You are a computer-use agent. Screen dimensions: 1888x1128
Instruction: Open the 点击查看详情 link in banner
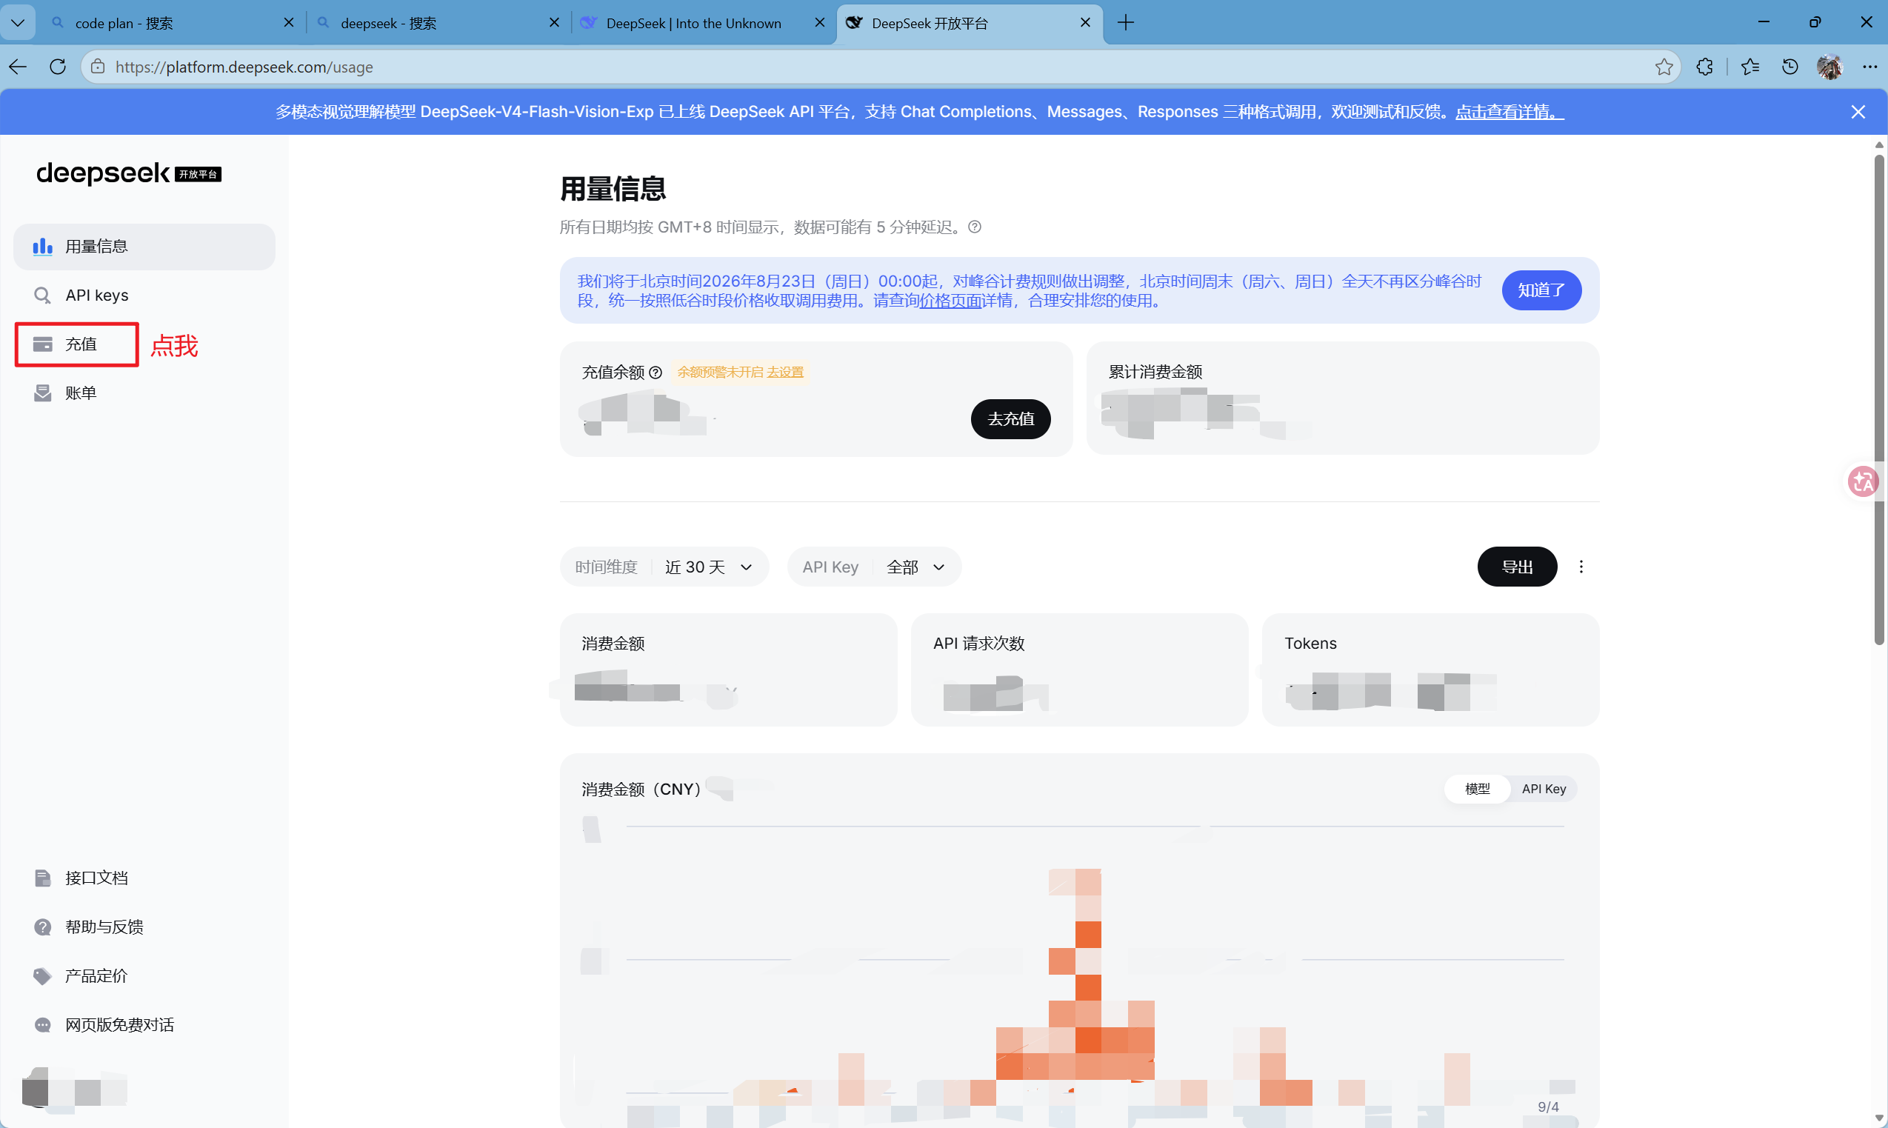[1510, 112]
